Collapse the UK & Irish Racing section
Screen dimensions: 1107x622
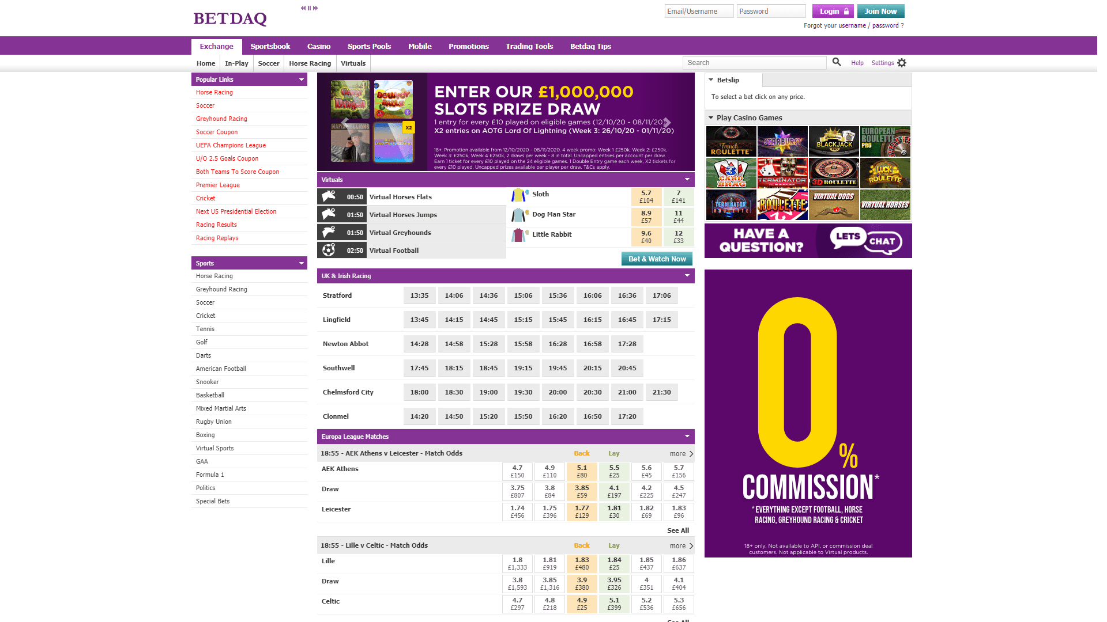coord(687,276)
